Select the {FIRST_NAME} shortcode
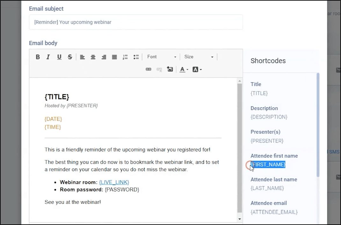Image resolution: width=341 pixels, height=225 pixels. tap(268, 164)
